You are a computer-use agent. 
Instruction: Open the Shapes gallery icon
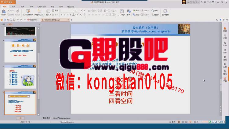129,11
